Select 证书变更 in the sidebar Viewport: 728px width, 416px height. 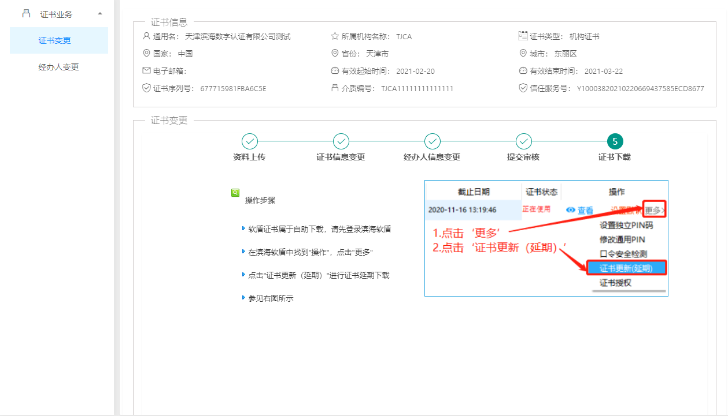(x=55, y=40)
